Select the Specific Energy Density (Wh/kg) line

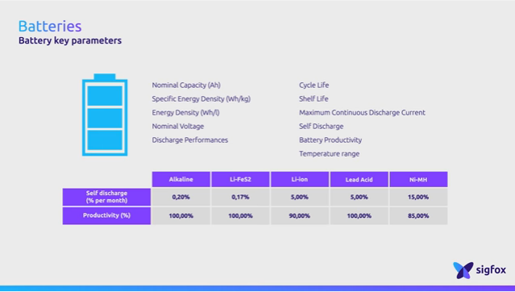[x=201, y=99]
